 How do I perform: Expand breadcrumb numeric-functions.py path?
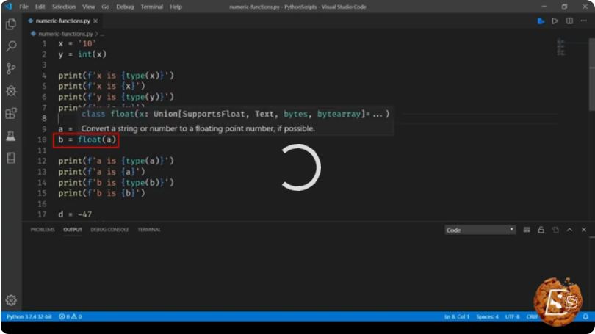coord(65,34)
